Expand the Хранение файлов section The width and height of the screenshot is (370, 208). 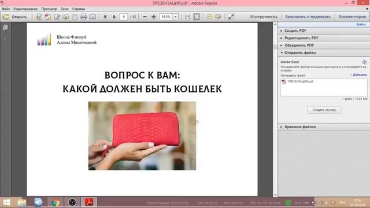coord(324,127)
